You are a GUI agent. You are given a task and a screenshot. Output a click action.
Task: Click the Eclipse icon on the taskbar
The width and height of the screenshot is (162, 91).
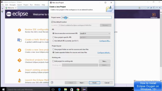pyautogui.click(x=84, y=89)
